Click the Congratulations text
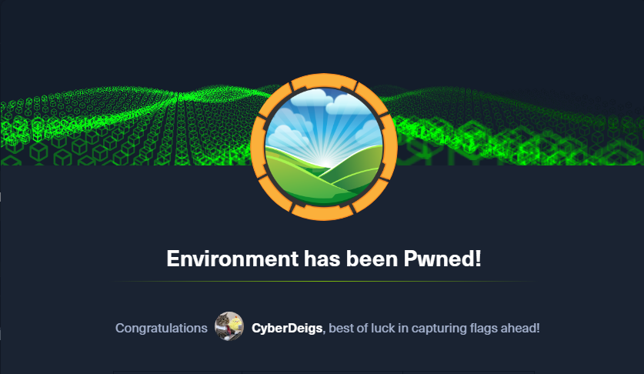The width and height of the screenshot is (644, 374). (162, 329)
